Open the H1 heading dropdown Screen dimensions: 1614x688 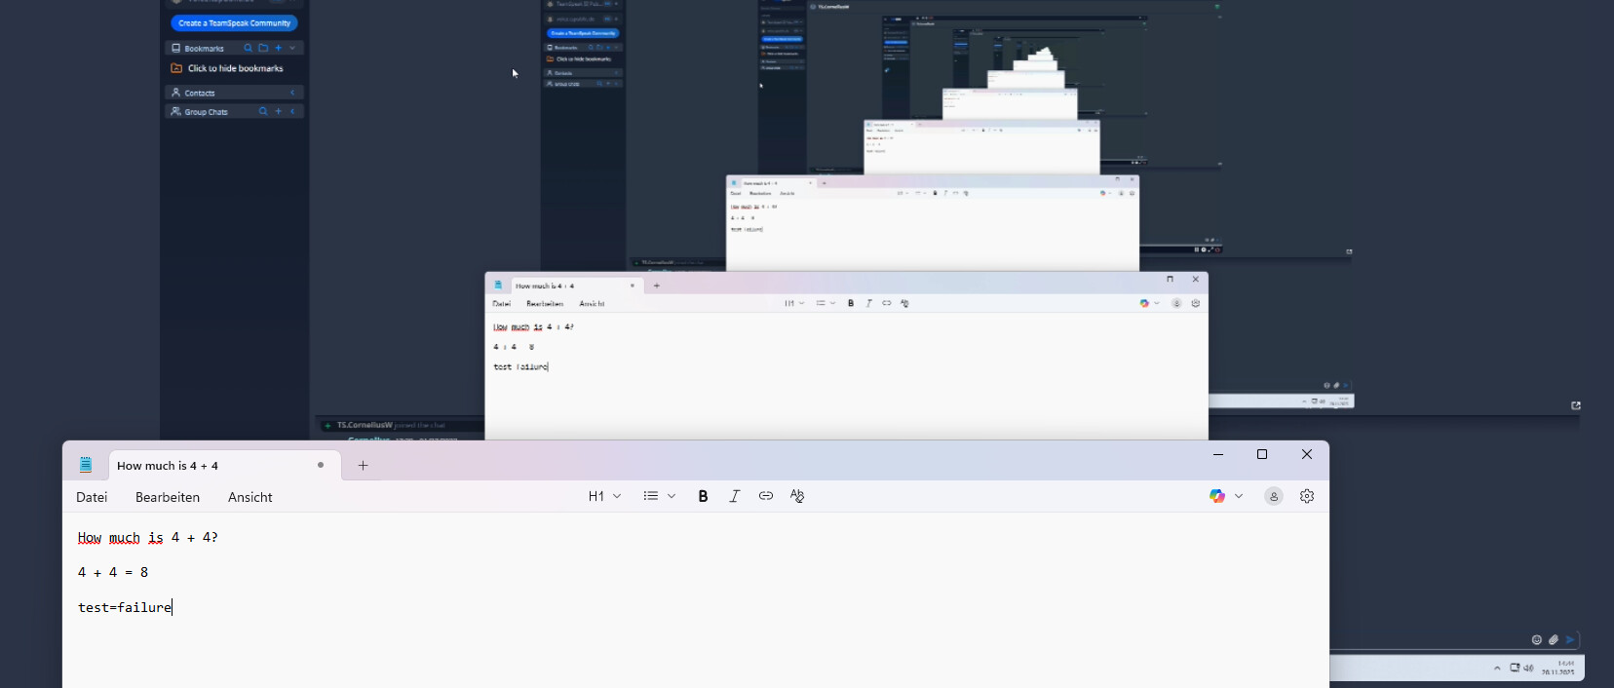pos(604,496)
